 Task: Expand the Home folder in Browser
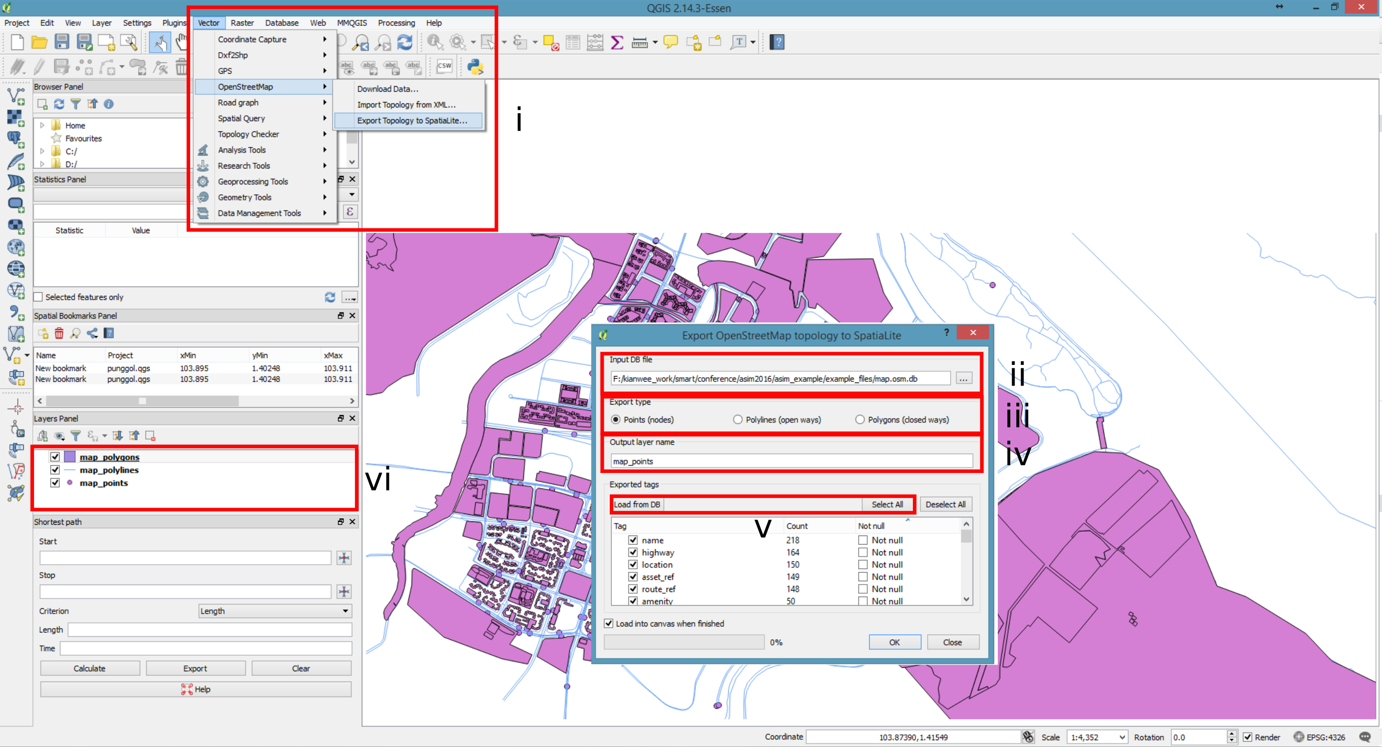42,125
